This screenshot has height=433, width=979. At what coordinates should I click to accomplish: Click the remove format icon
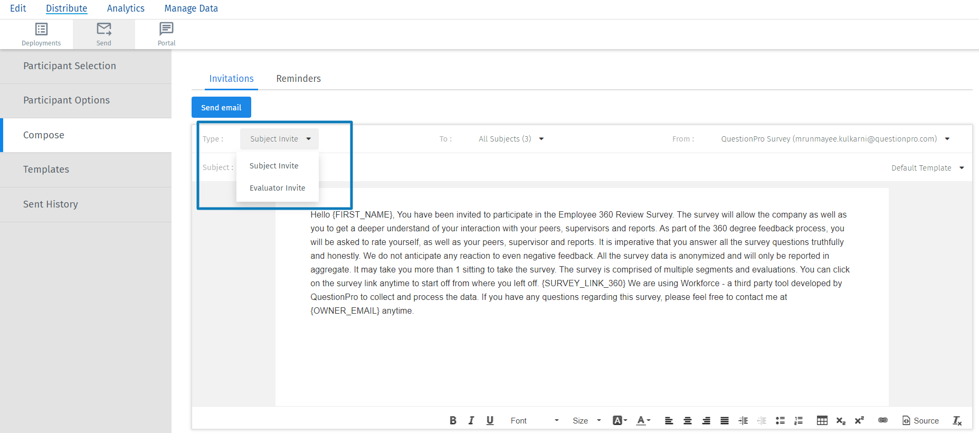coord(957,420)
